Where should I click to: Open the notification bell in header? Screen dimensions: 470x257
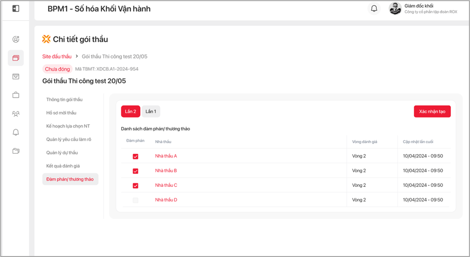tap(374, 9)
